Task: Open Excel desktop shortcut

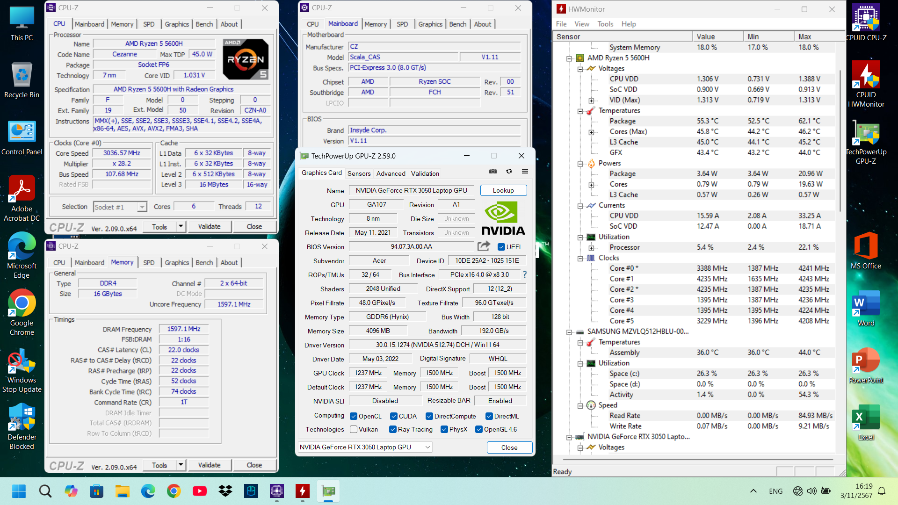Action: [866, 422]
